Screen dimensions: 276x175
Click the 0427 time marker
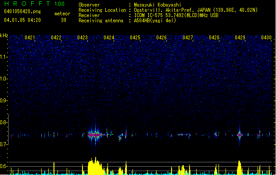[x=188, y=38]
